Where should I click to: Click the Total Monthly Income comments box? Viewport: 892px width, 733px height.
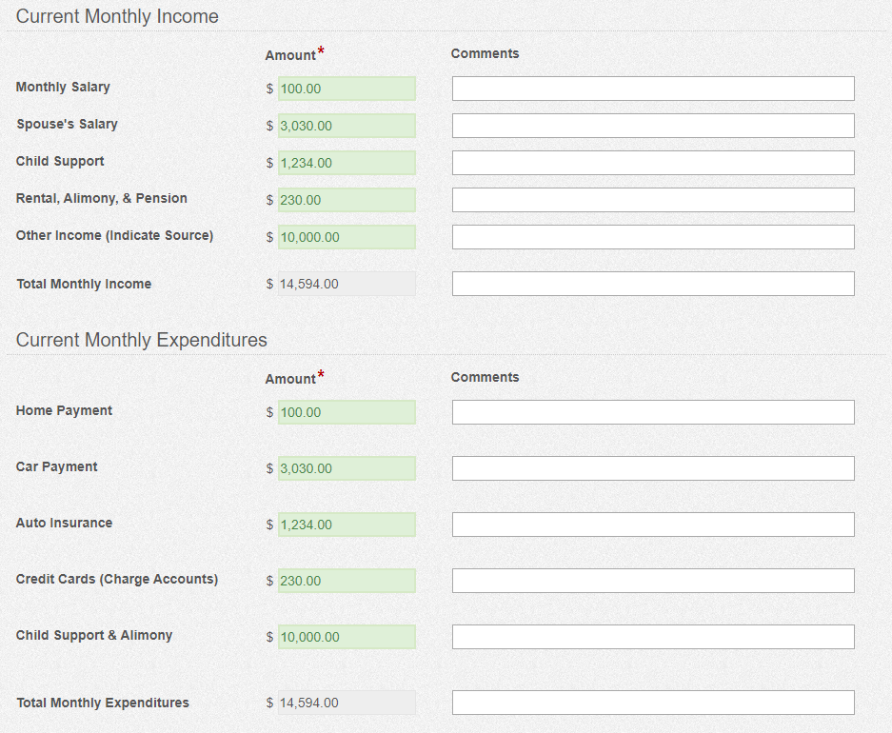653,284
